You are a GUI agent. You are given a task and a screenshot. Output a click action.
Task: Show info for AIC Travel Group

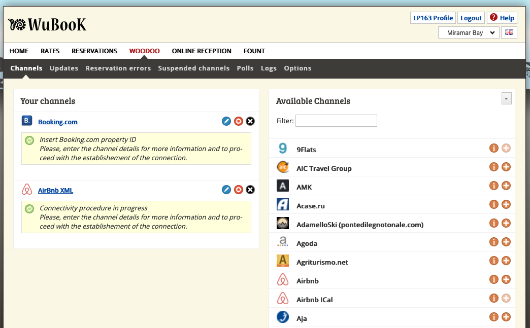point(494,167)
